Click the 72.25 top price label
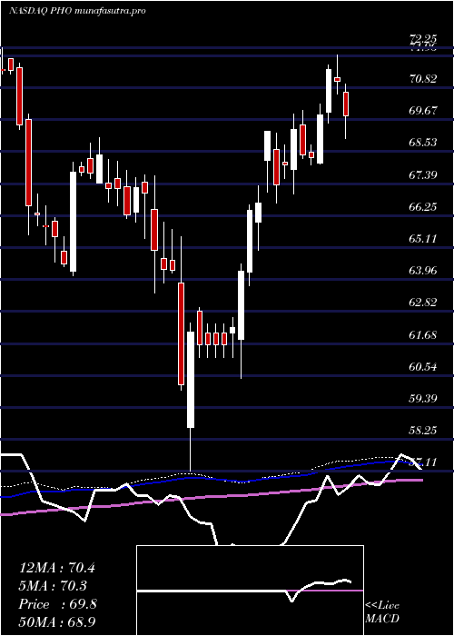The height and width of the screenshot is (636, 454). pos(423,39)
